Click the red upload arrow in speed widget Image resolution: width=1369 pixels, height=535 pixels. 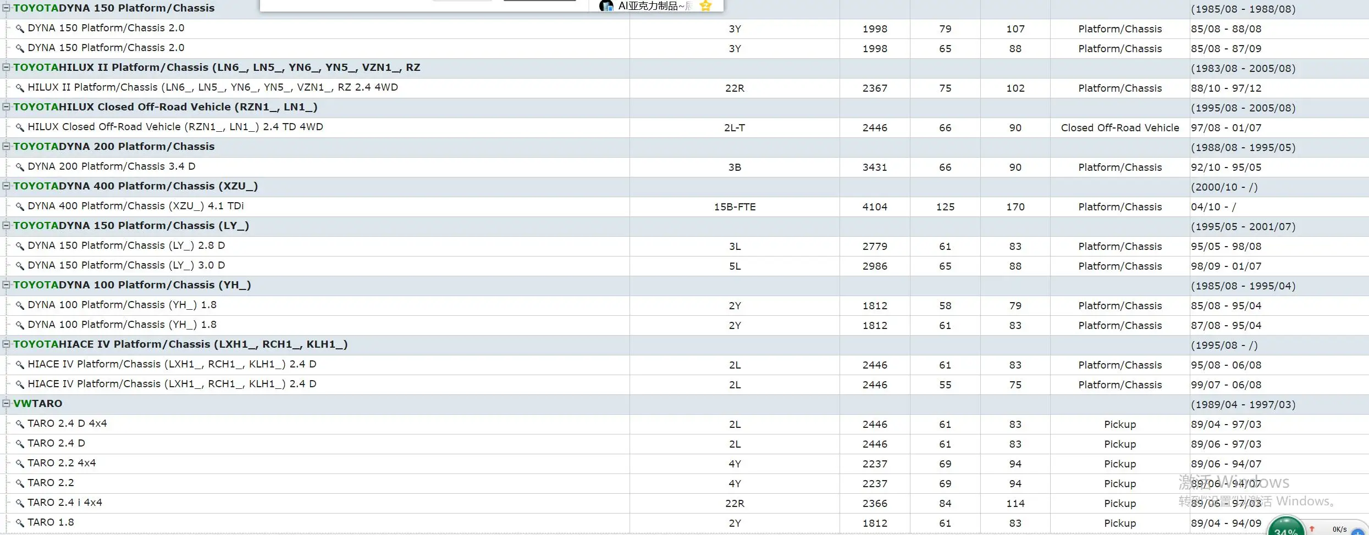pos(1312,529)
